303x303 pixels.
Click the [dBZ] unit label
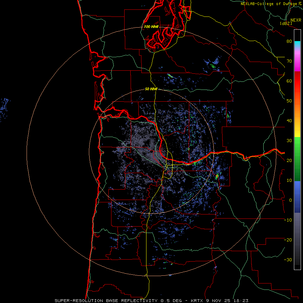point(286,23)
